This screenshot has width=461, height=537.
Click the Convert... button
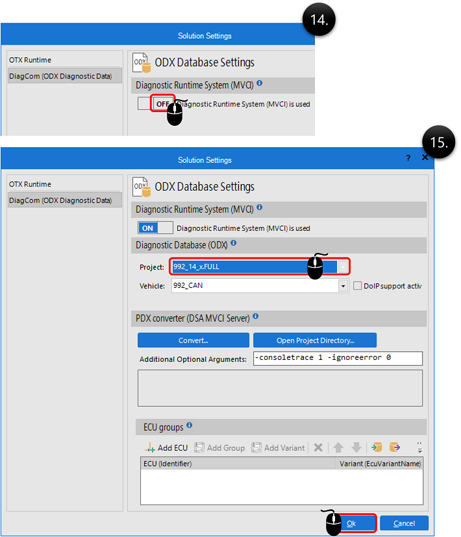pyautogui.click(x=193, y=340)
